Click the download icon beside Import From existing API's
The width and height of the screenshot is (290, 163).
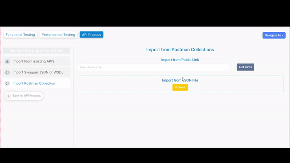(x=7, y=61)
